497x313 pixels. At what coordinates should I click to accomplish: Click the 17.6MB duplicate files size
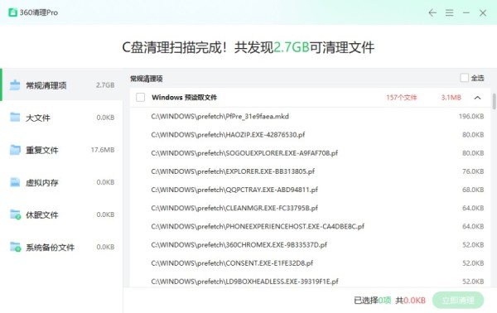103,150
